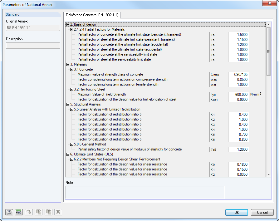Select the 600.000 maximum yield strength value

[x=238, y=94]
